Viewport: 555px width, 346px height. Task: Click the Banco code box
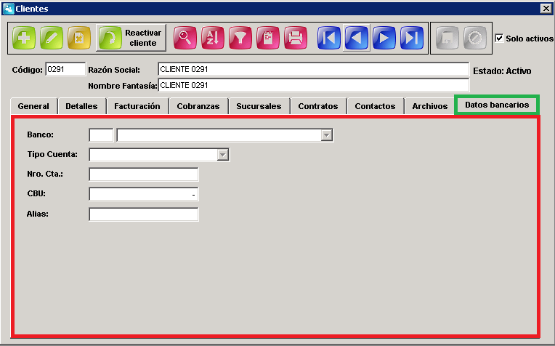101,135
